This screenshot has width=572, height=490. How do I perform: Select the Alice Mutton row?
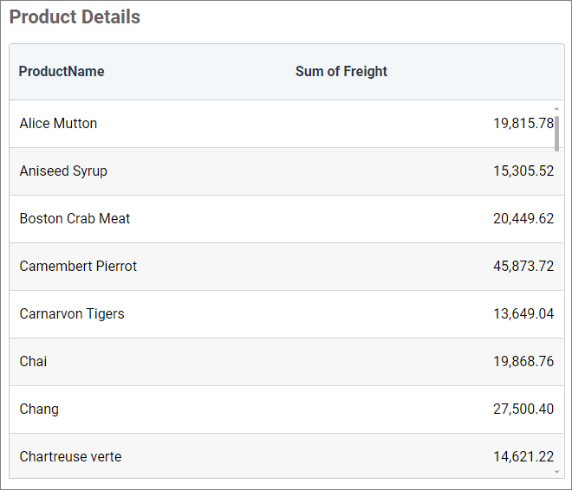tap(59, 124)
